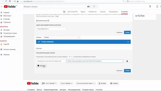Image resolution: width=161 pixels, height=91 pixels.
Task: Open the YouTube hamburger menu
Action: coord(2,7)
